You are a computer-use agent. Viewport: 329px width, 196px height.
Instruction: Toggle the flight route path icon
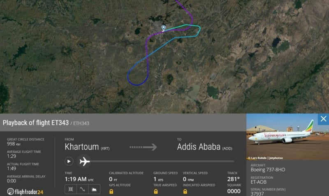click(x=82, y=189)
